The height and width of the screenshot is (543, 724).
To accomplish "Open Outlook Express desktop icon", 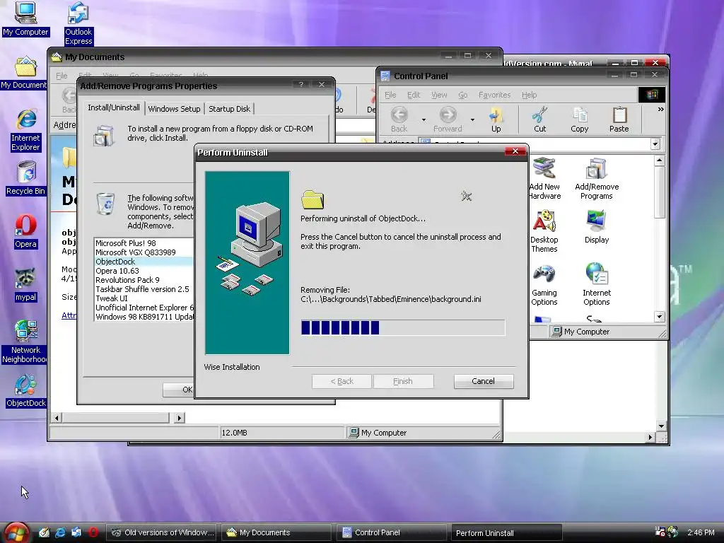I will click(78, 24).
